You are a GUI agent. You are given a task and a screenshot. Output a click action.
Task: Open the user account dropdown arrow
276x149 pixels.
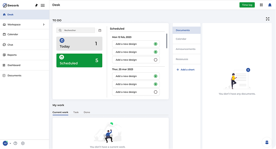tap(10, 143)
